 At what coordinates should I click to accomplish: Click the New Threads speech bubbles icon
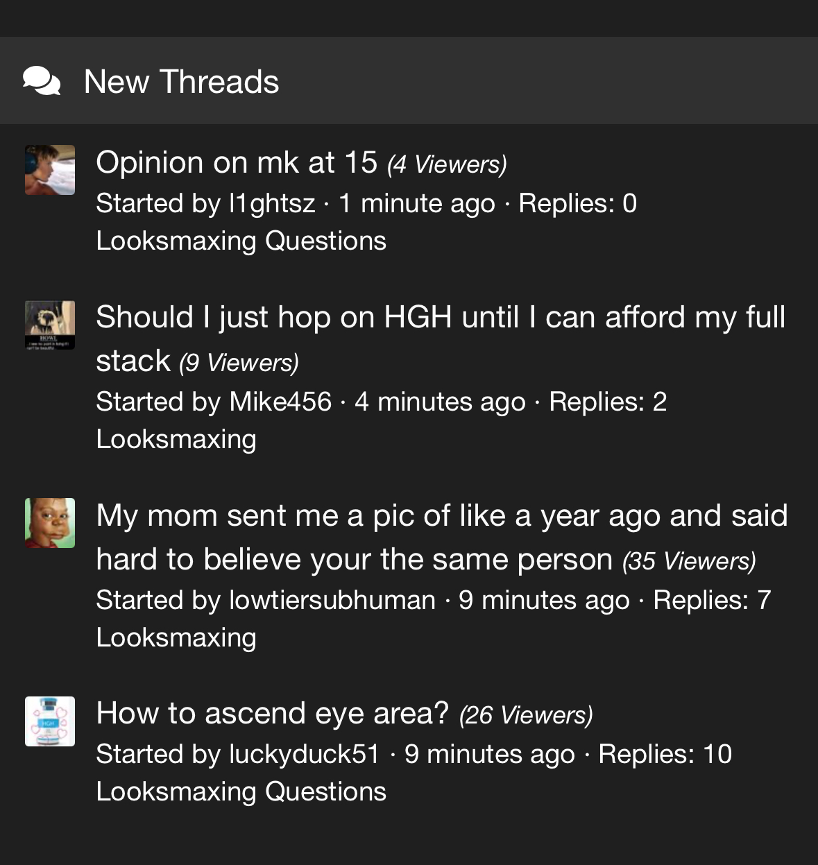point(42,81)
